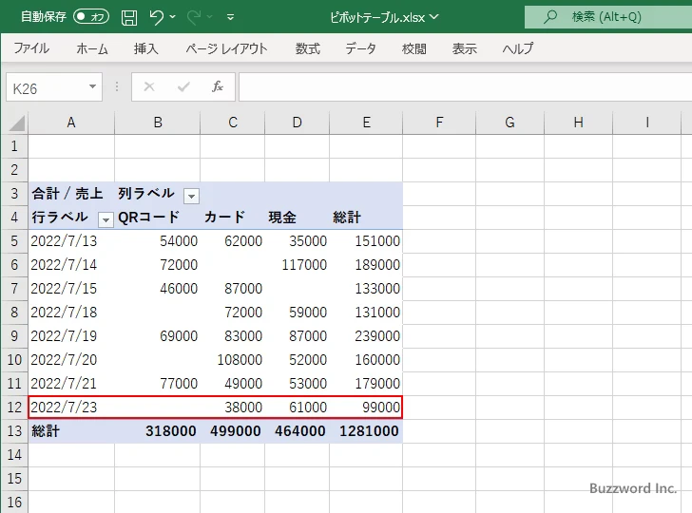Open the 表示 tab
This screenshot has height=513, width=692.
tap(464, 48)
